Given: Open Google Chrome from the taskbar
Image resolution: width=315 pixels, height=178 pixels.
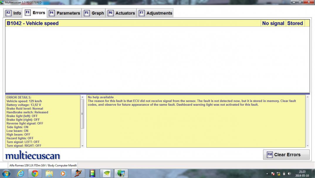Looking at the screenshot, I should click(35, 173).
